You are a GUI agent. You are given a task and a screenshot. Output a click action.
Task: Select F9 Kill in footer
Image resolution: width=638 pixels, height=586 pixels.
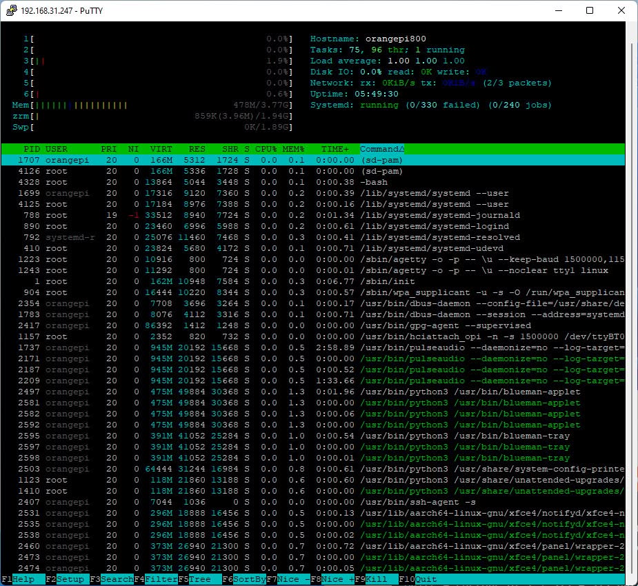(x=377, y=579)
